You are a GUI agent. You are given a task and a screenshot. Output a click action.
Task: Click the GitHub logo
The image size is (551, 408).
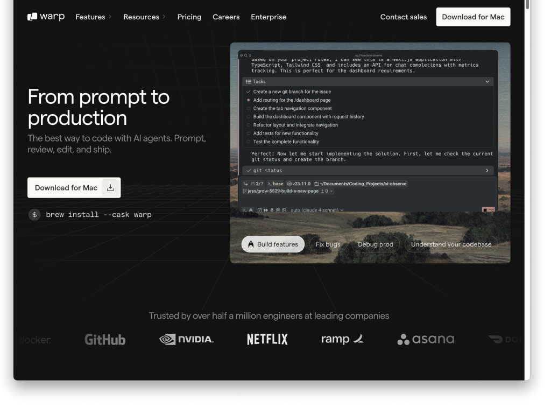(105, 340)
